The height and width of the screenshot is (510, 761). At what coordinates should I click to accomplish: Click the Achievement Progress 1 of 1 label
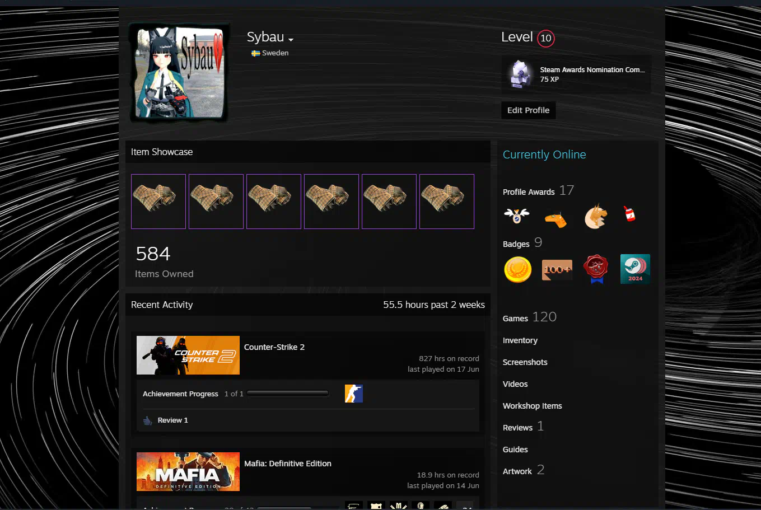tap(193, 394)
